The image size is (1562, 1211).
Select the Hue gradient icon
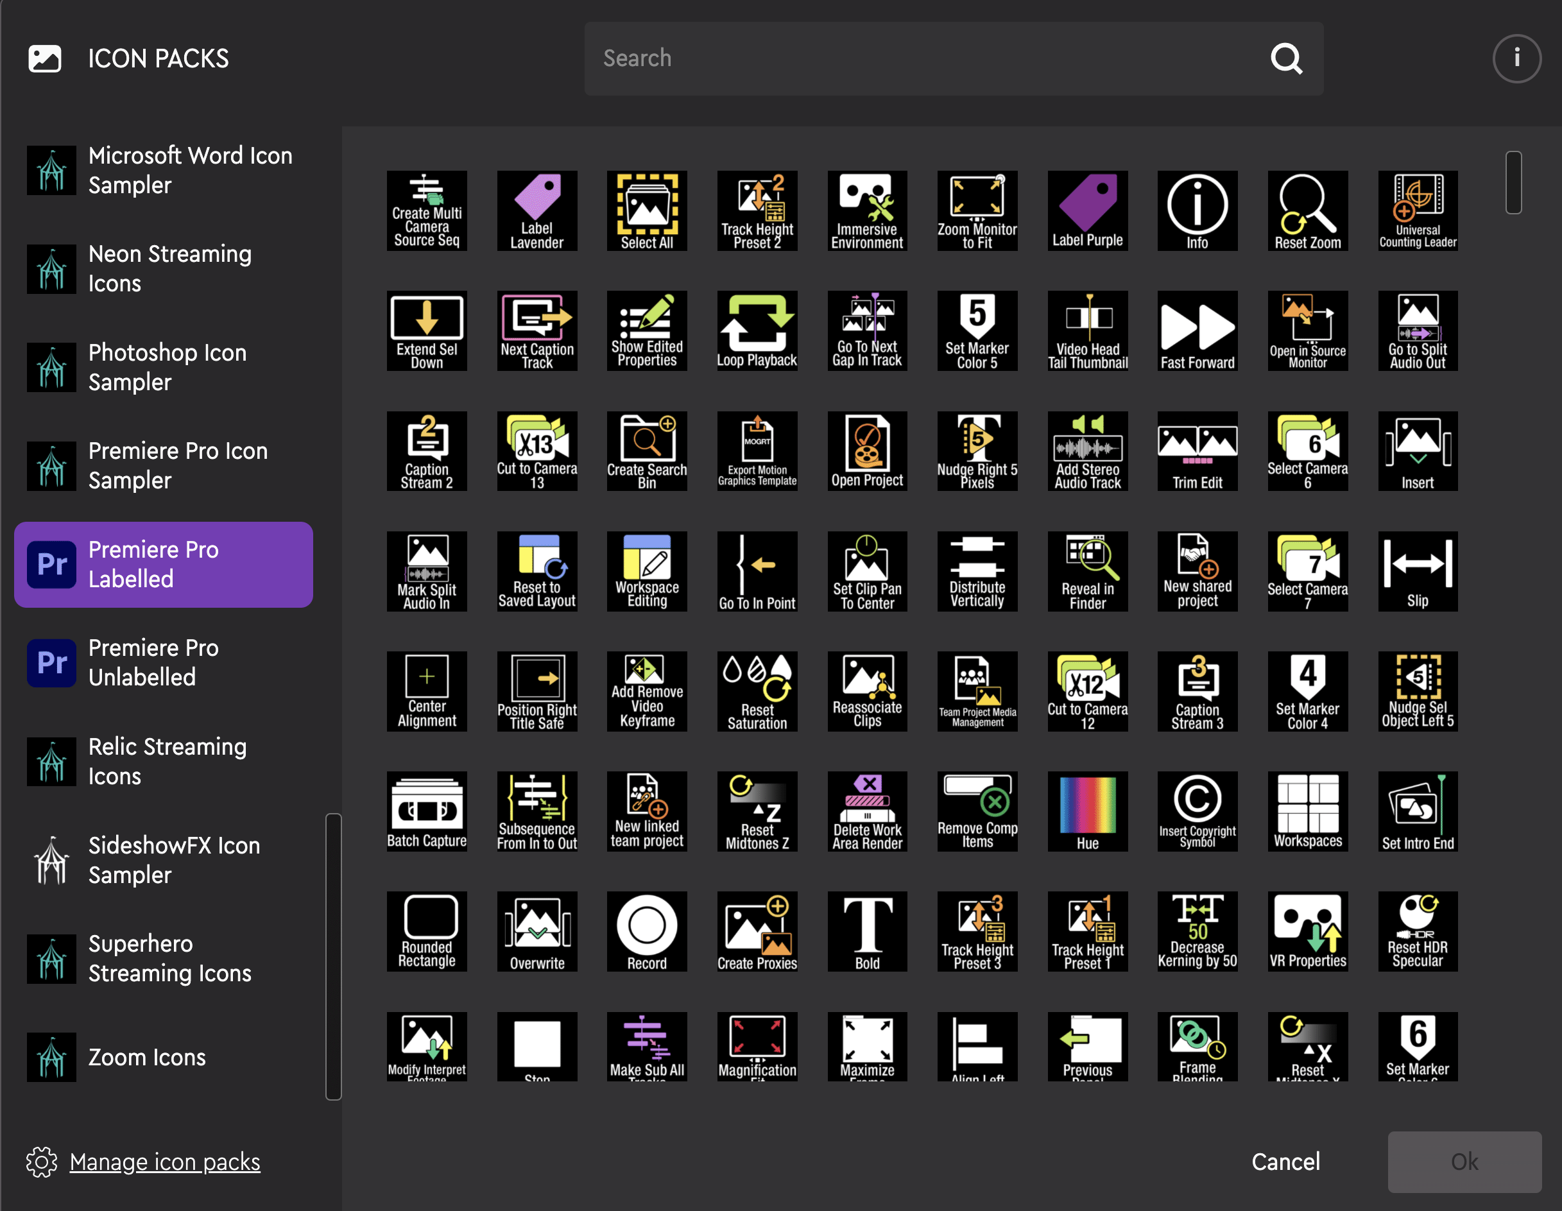pyautogui.click(x=1087, y=812)
